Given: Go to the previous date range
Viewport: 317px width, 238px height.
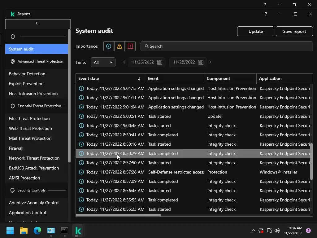Looking at the screenshot, I should (x=124, y=62).
